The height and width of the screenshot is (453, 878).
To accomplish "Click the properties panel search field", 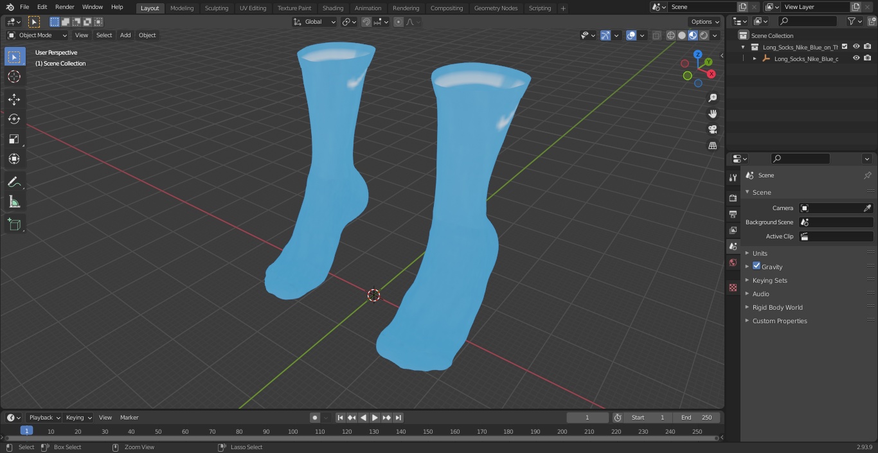I will tap(800, 159).
